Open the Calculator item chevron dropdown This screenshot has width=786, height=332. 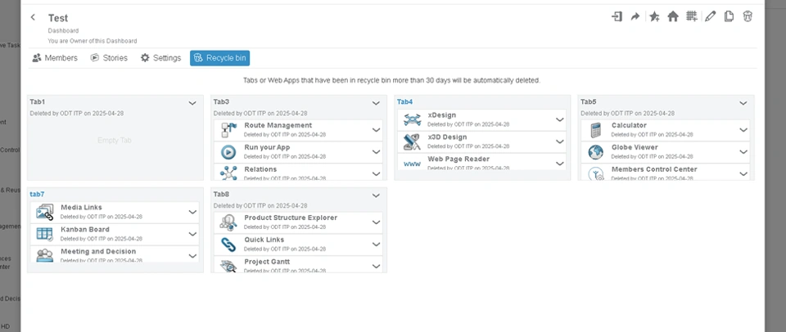click(743, 130)
